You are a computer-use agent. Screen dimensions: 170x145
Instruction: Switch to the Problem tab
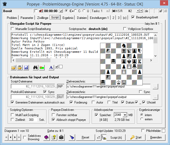click(12, 18)
